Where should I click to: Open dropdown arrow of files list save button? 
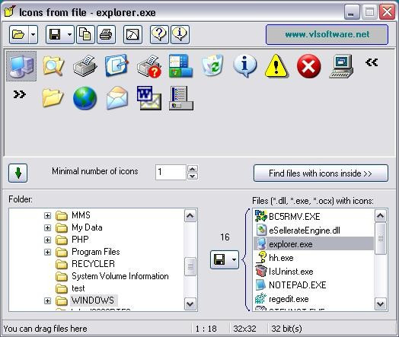pos(234,259)
